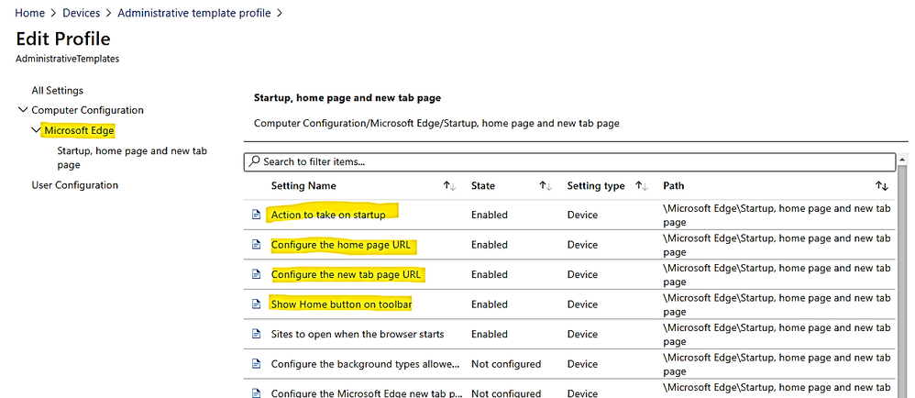Click document icon for Show Home button on toolbar
The width and height of the screenshot is (915, 398).
[256, 304]
